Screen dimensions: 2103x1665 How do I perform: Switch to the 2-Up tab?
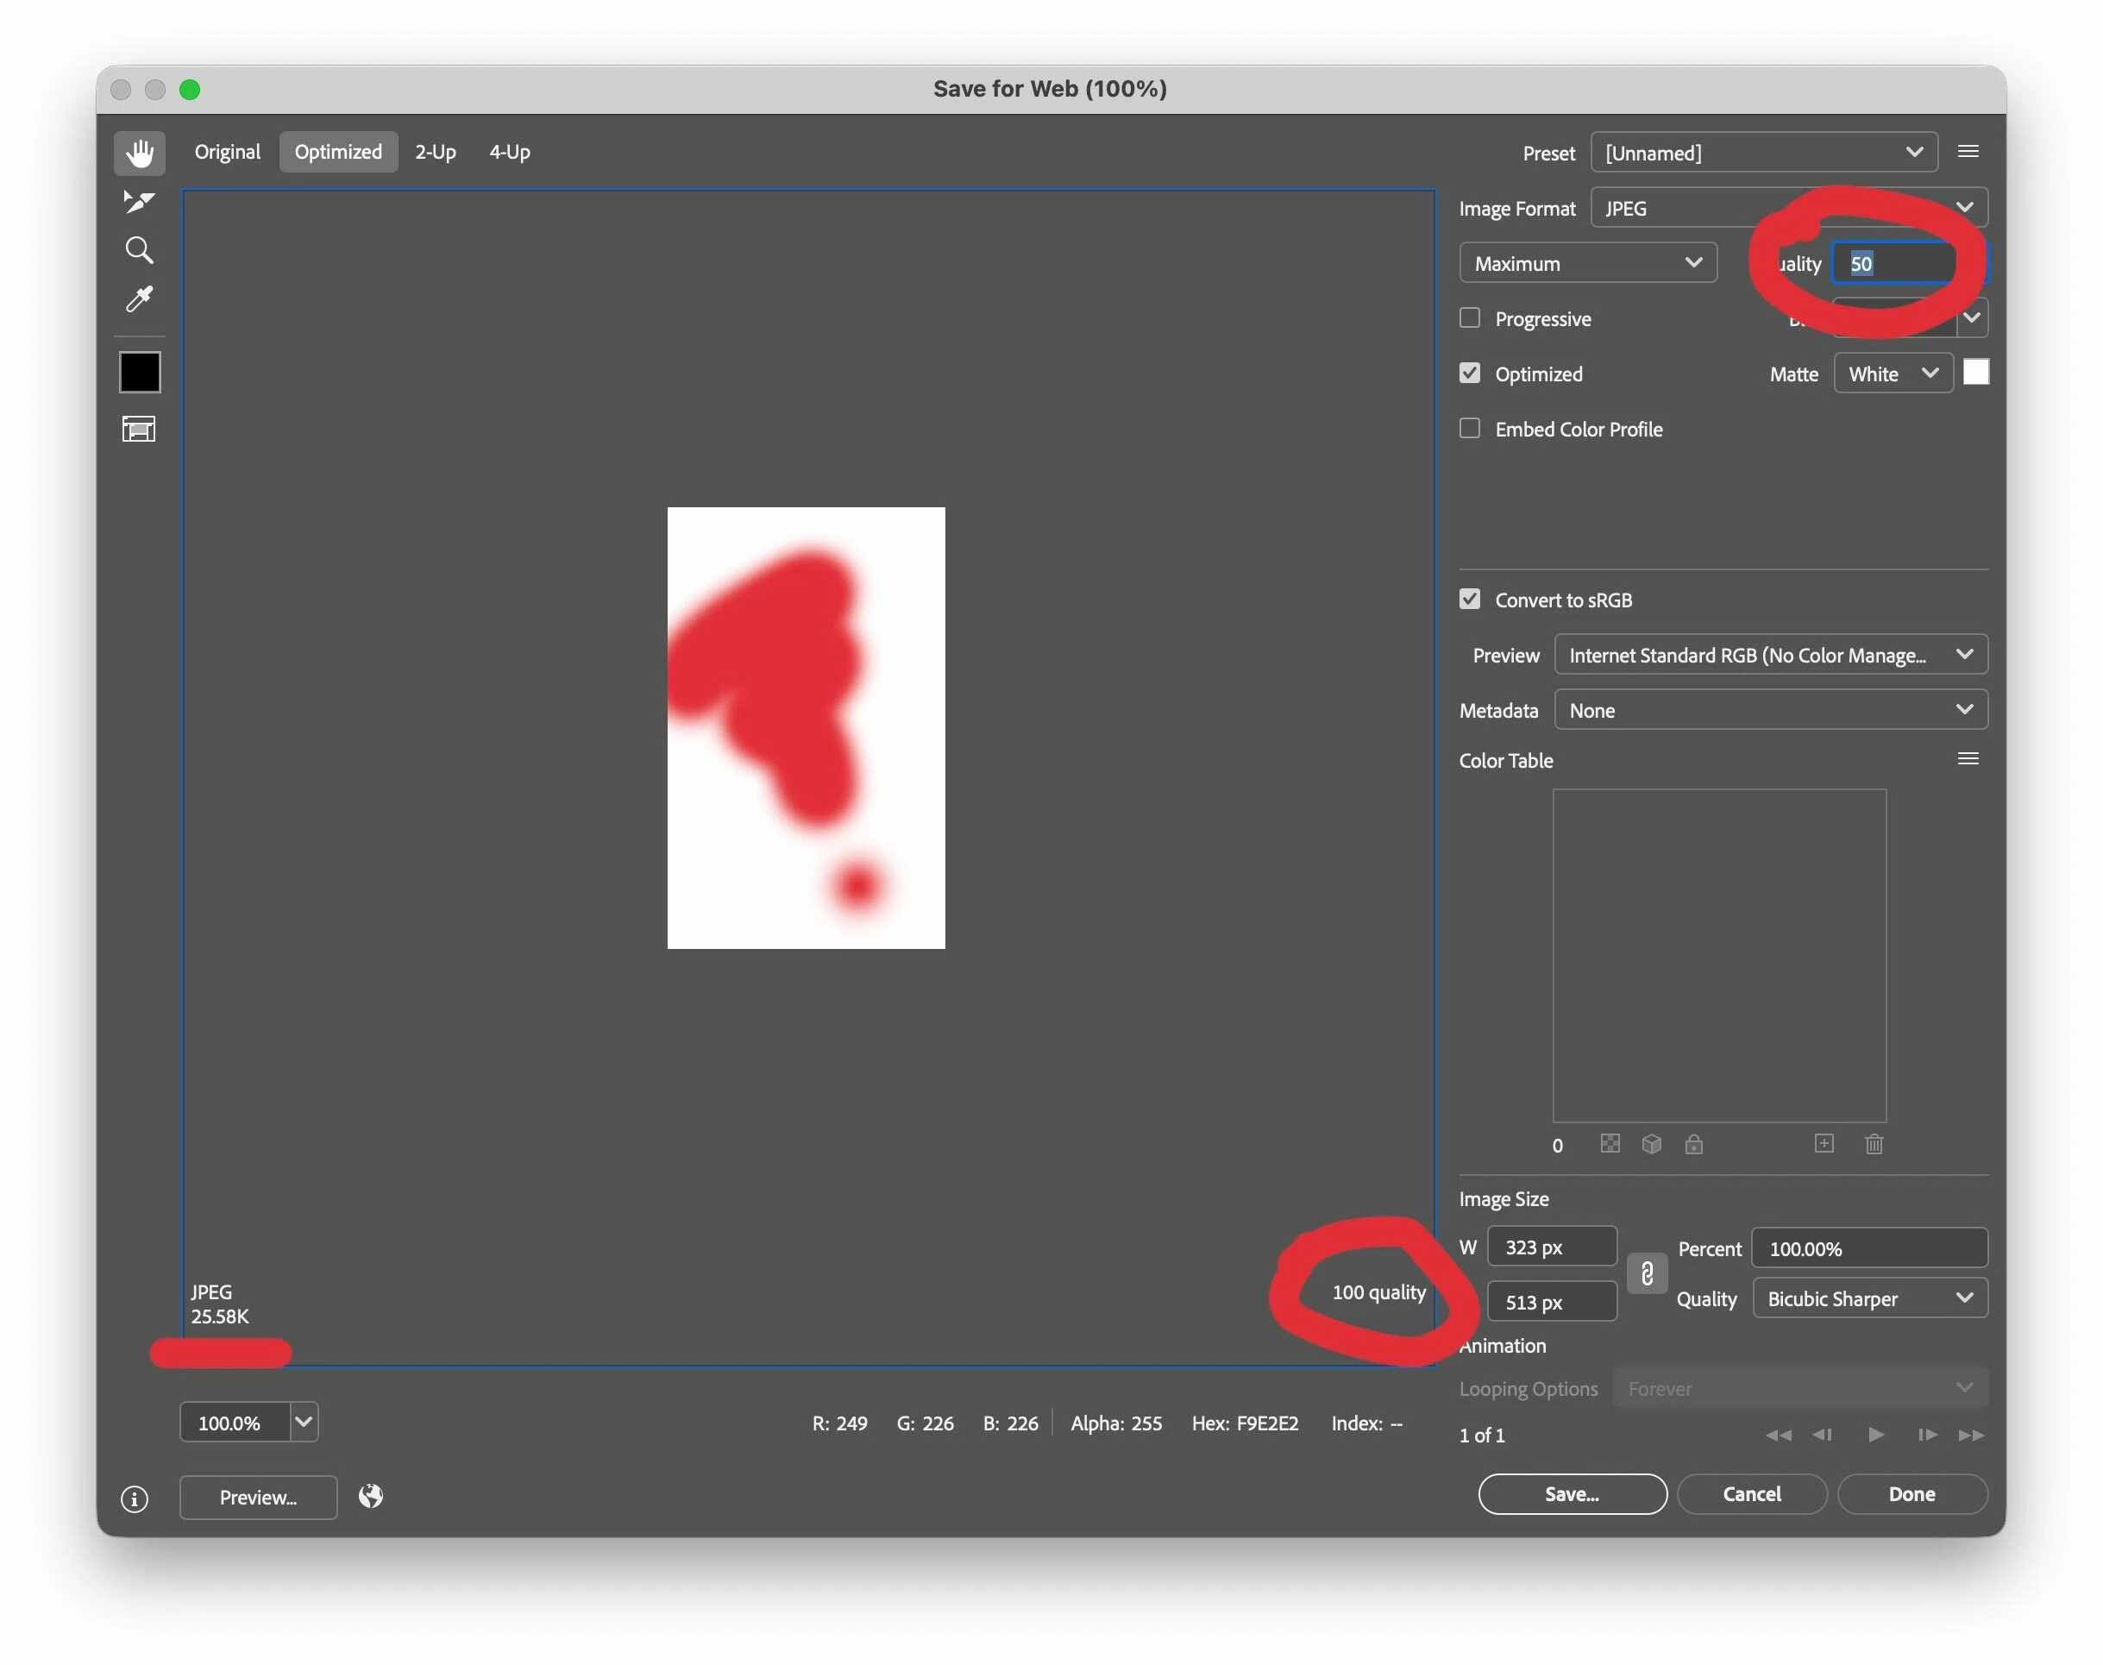[435, 152]
